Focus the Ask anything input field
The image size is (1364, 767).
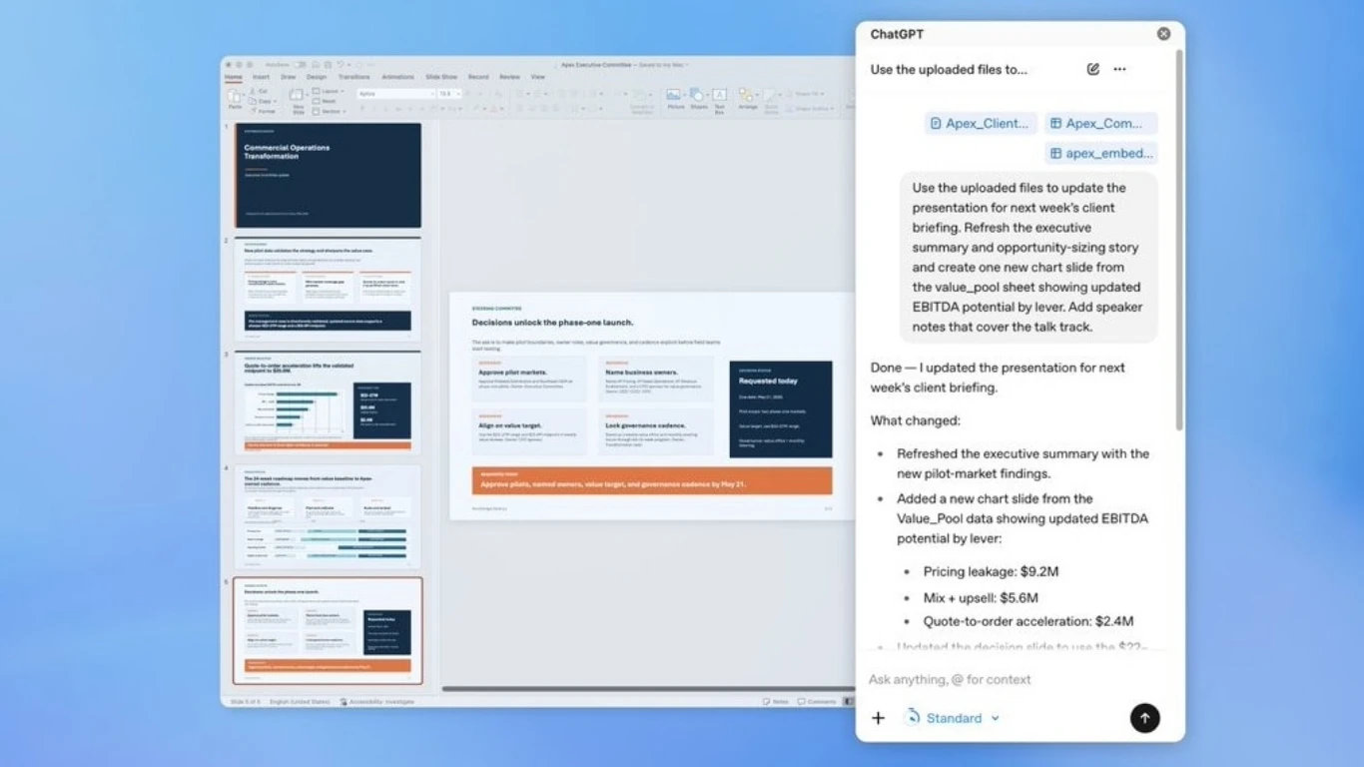[x=1019, y=679]
